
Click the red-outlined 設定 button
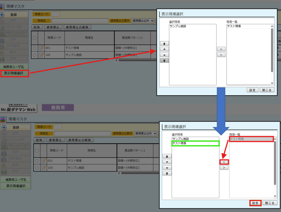(x=255, y=203)
